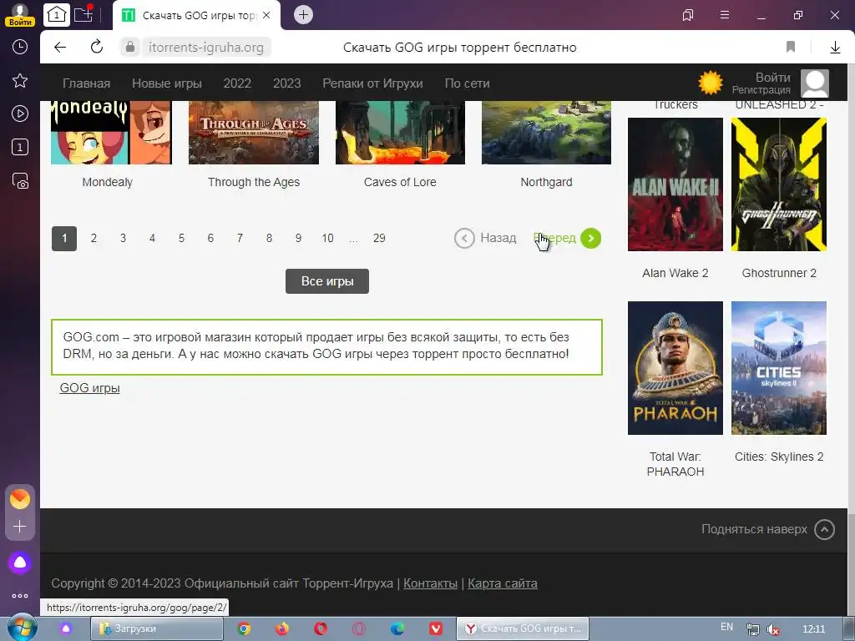This screenshot has height=641, width=855.
Task: Open Репаки от Игрухи menu
Action: click(372, 83)
